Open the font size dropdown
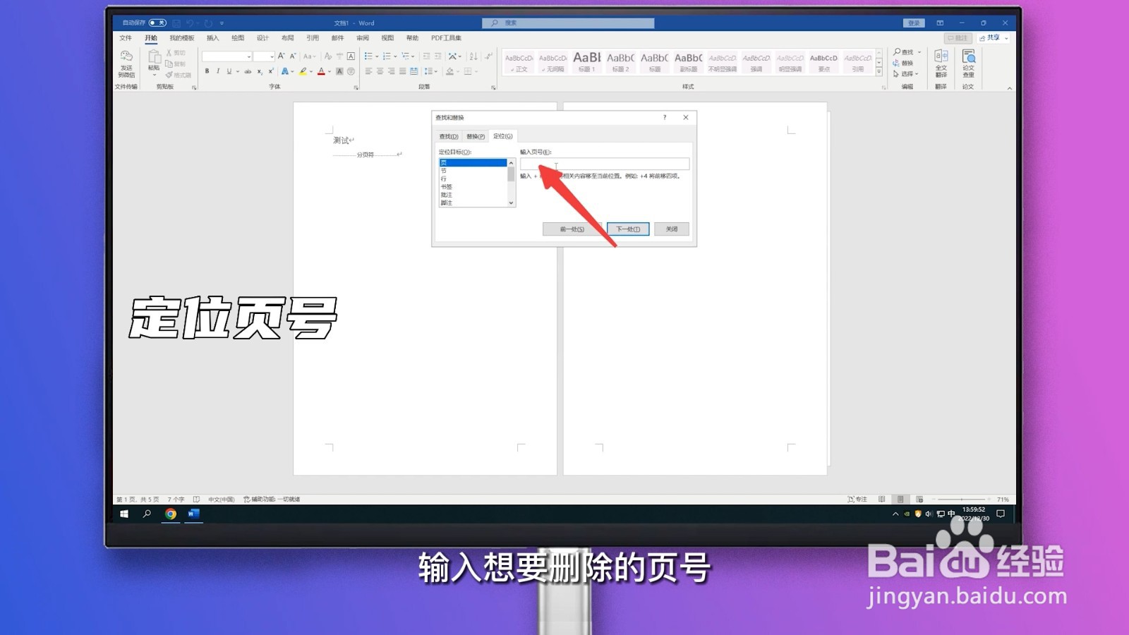1129x635 pixels. [272, 56]
